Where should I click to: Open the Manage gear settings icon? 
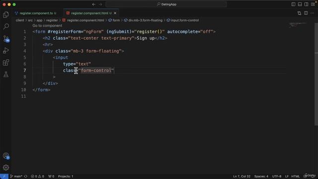click(x=6, y=168)
